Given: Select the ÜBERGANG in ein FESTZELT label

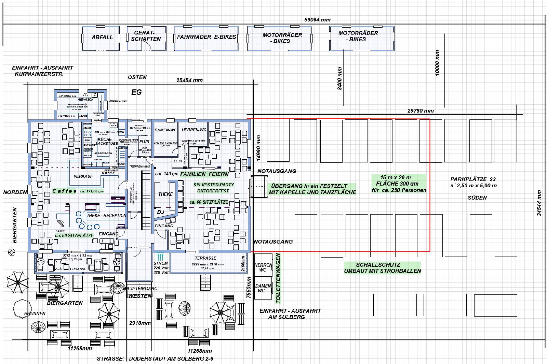Looking at the screenshot, I should click(309, 186).
